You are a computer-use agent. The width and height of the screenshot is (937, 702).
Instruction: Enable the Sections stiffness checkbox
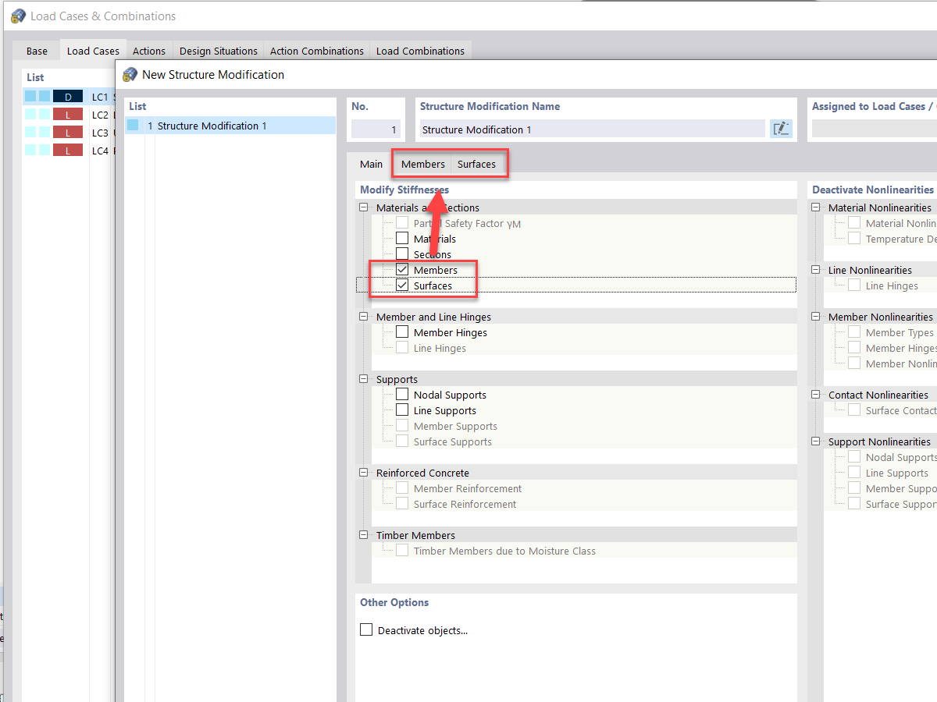[x=402, y=254]
